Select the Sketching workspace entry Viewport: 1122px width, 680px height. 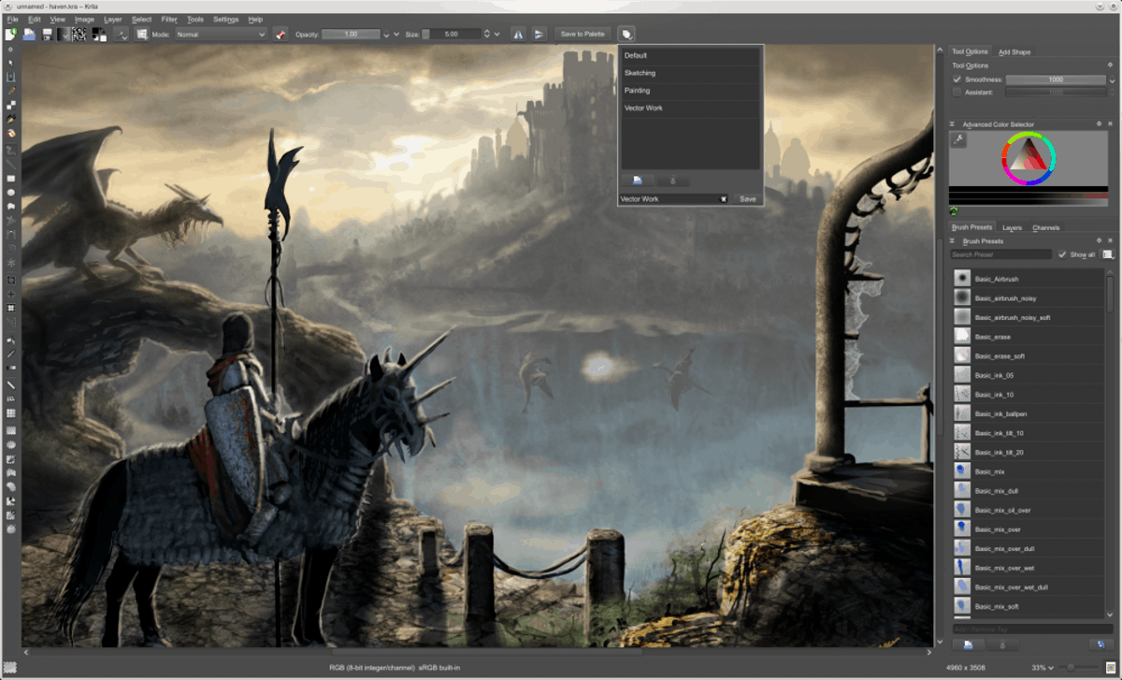click(690, 73)
